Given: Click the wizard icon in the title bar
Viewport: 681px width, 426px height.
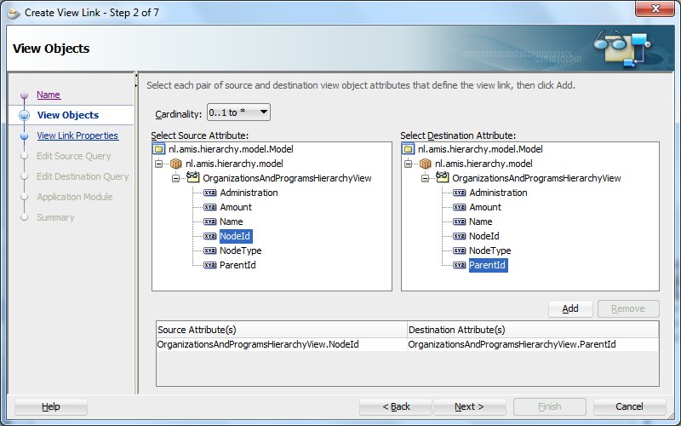Looking at the screenshot, I should point(14,13).
